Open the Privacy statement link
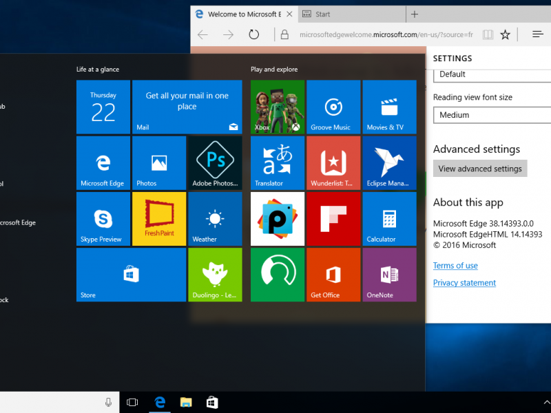551x413 pixels. [x=464, y=283]
